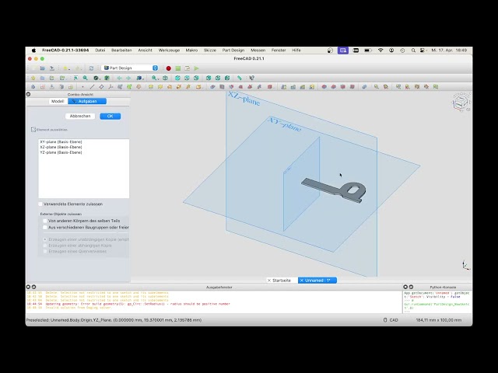498x373 pixels.
Task: Click the Abbrechen button
Action: coord(80,116)
